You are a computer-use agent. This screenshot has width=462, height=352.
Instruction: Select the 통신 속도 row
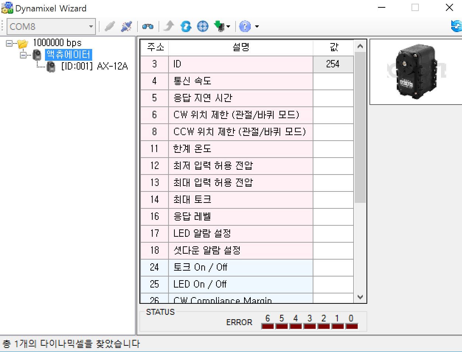pos(247,81)
